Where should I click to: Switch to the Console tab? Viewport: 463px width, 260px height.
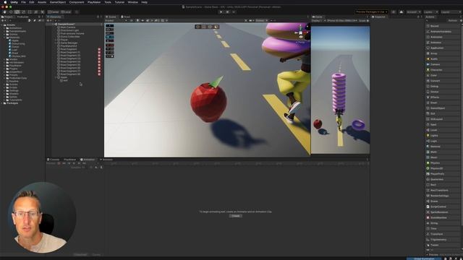point(53,160)
